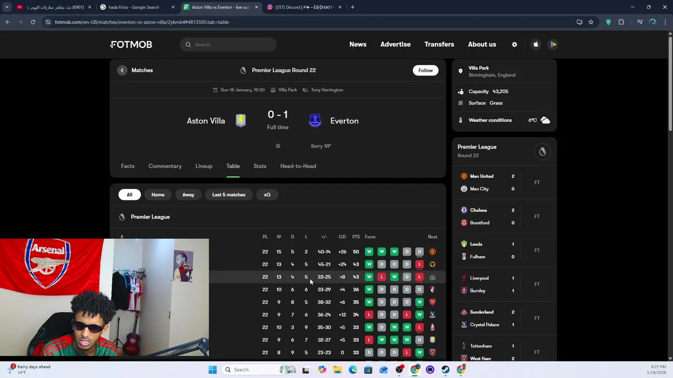
Task: Select the All table filter
Action: pos(129,195)
